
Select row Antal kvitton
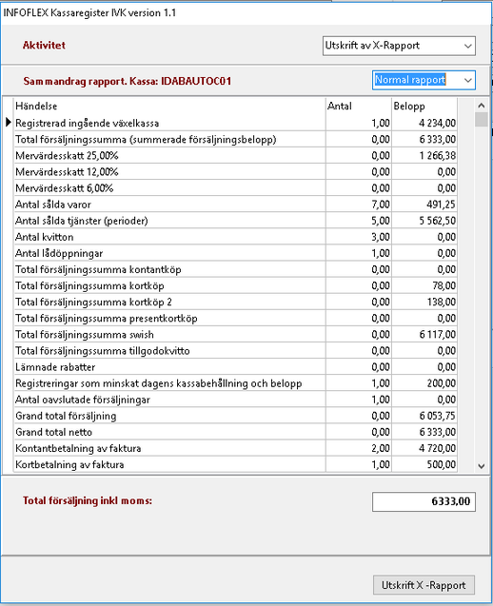235,237
